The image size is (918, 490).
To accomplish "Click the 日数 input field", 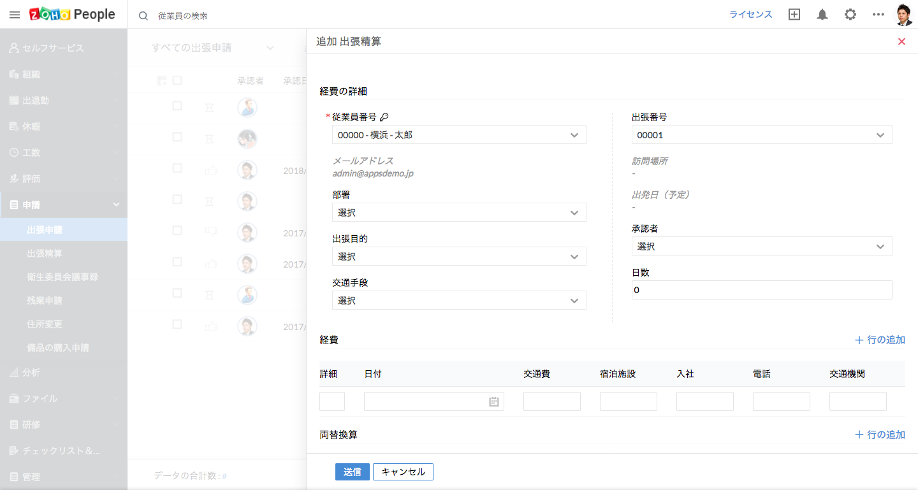I will (x=762, y=290).
